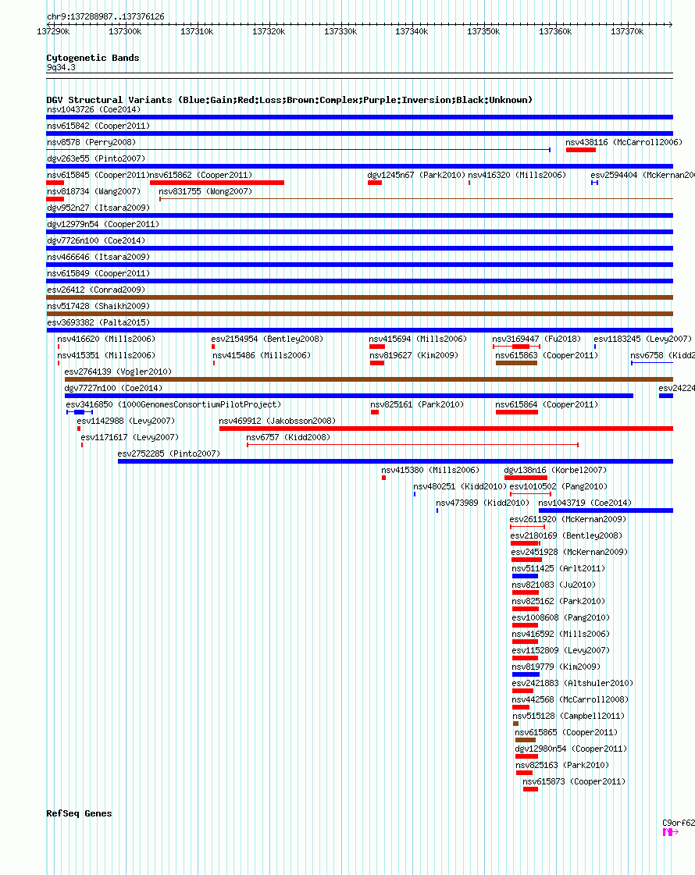Select variant dgv952n27 (Itsara2009)
Image resolution: width=695 pixels, height=875 pixels.
pyautogui.click(x=98, y=208)
